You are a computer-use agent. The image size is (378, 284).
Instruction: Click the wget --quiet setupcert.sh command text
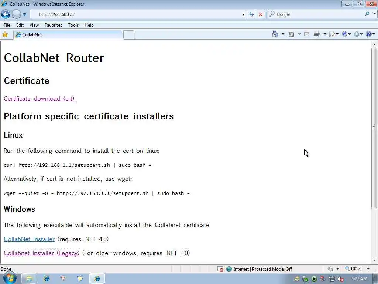[x=97, y=193]
